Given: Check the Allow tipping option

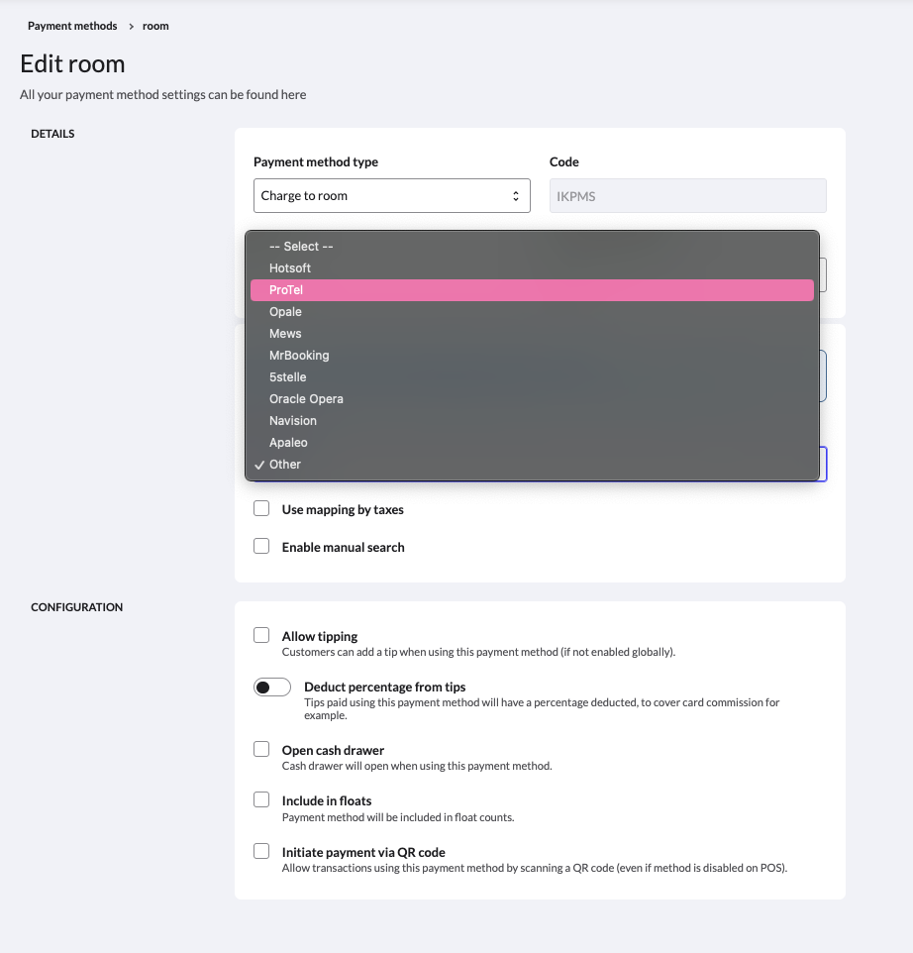Looking at the screenshot, I should (261, 636).
